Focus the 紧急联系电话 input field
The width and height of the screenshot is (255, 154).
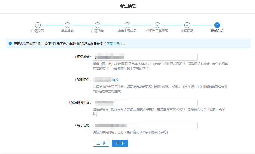(x=145, y=103)
